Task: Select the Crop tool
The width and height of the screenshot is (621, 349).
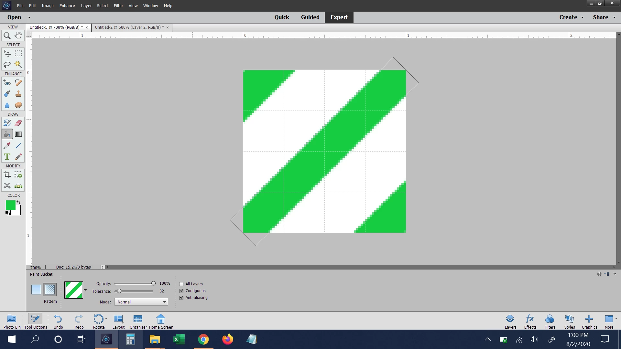Action: tap(7, 175)
